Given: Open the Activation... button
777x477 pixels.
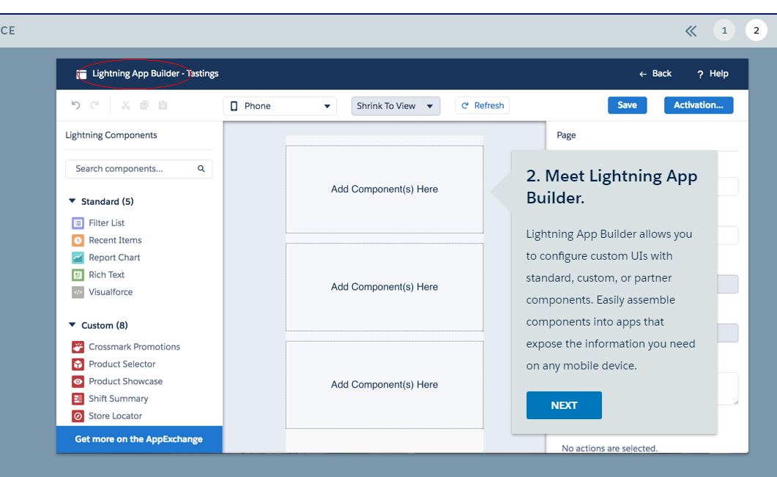Looking at the screenshot, I should (x=699, y=105).
